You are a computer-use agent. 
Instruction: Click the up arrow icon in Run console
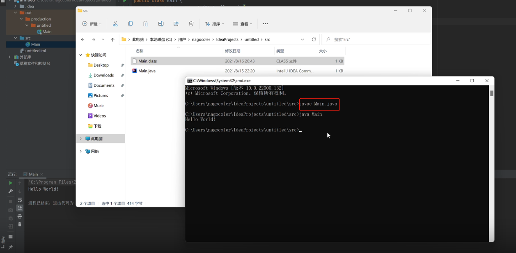point(20,183)
